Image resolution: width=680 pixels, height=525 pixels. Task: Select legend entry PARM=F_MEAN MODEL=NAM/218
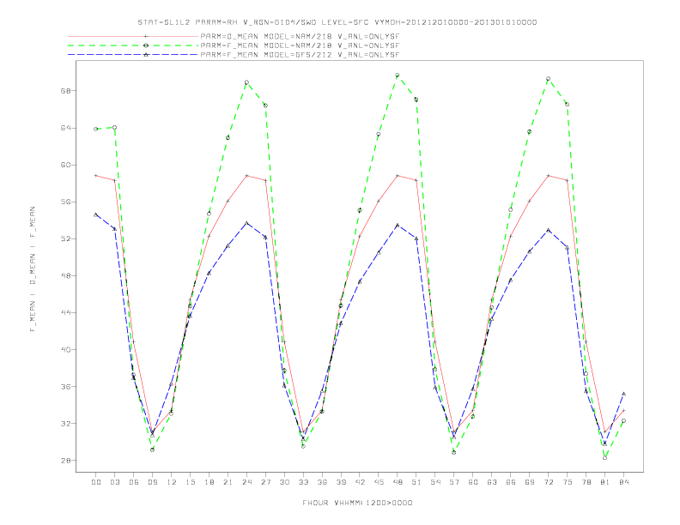coord(300,45)
